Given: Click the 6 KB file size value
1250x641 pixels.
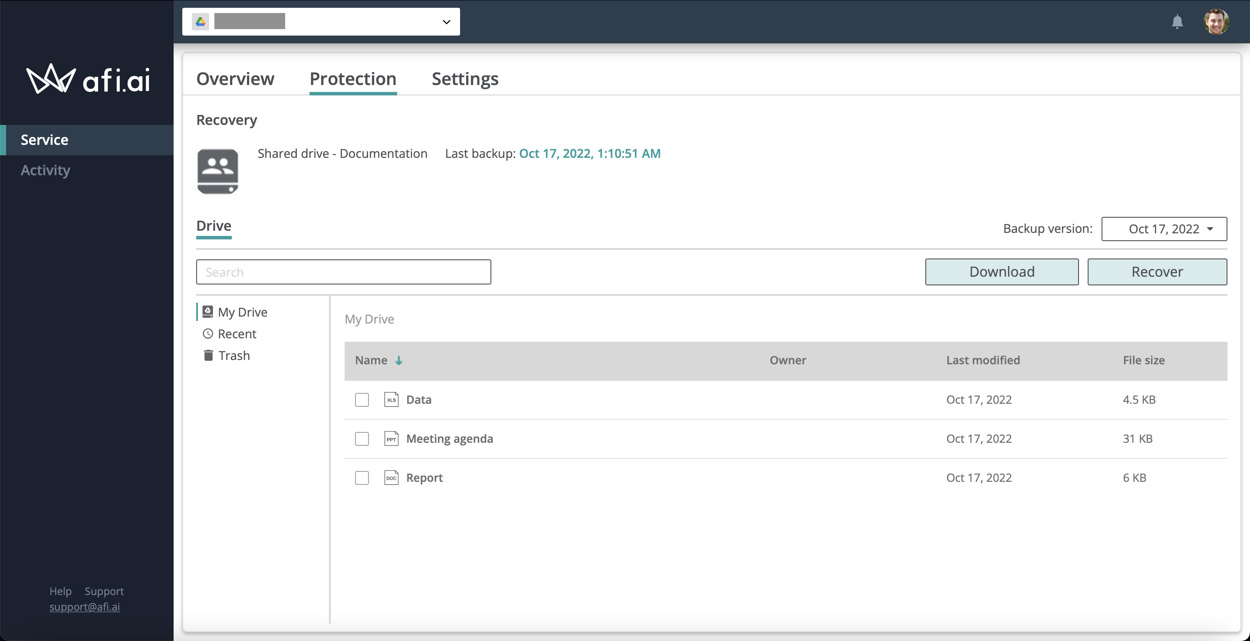Looking at the screenshot, I should 1134,477.
